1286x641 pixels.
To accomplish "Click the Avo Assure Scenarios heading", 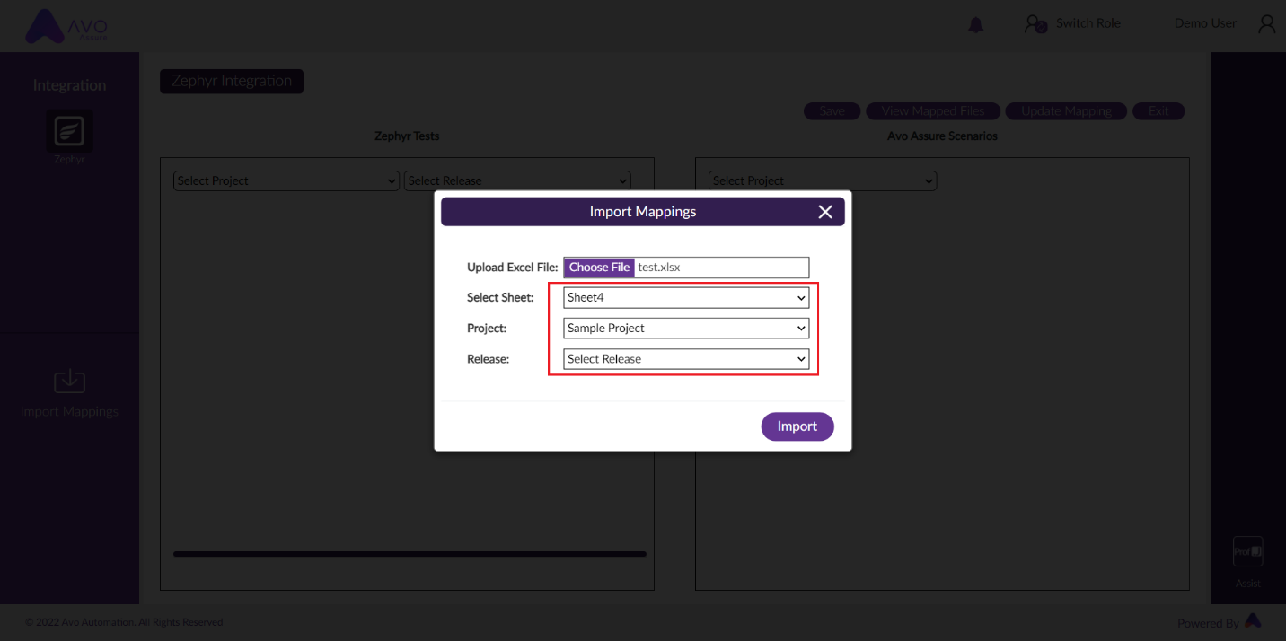I will (x=942, y=136).
